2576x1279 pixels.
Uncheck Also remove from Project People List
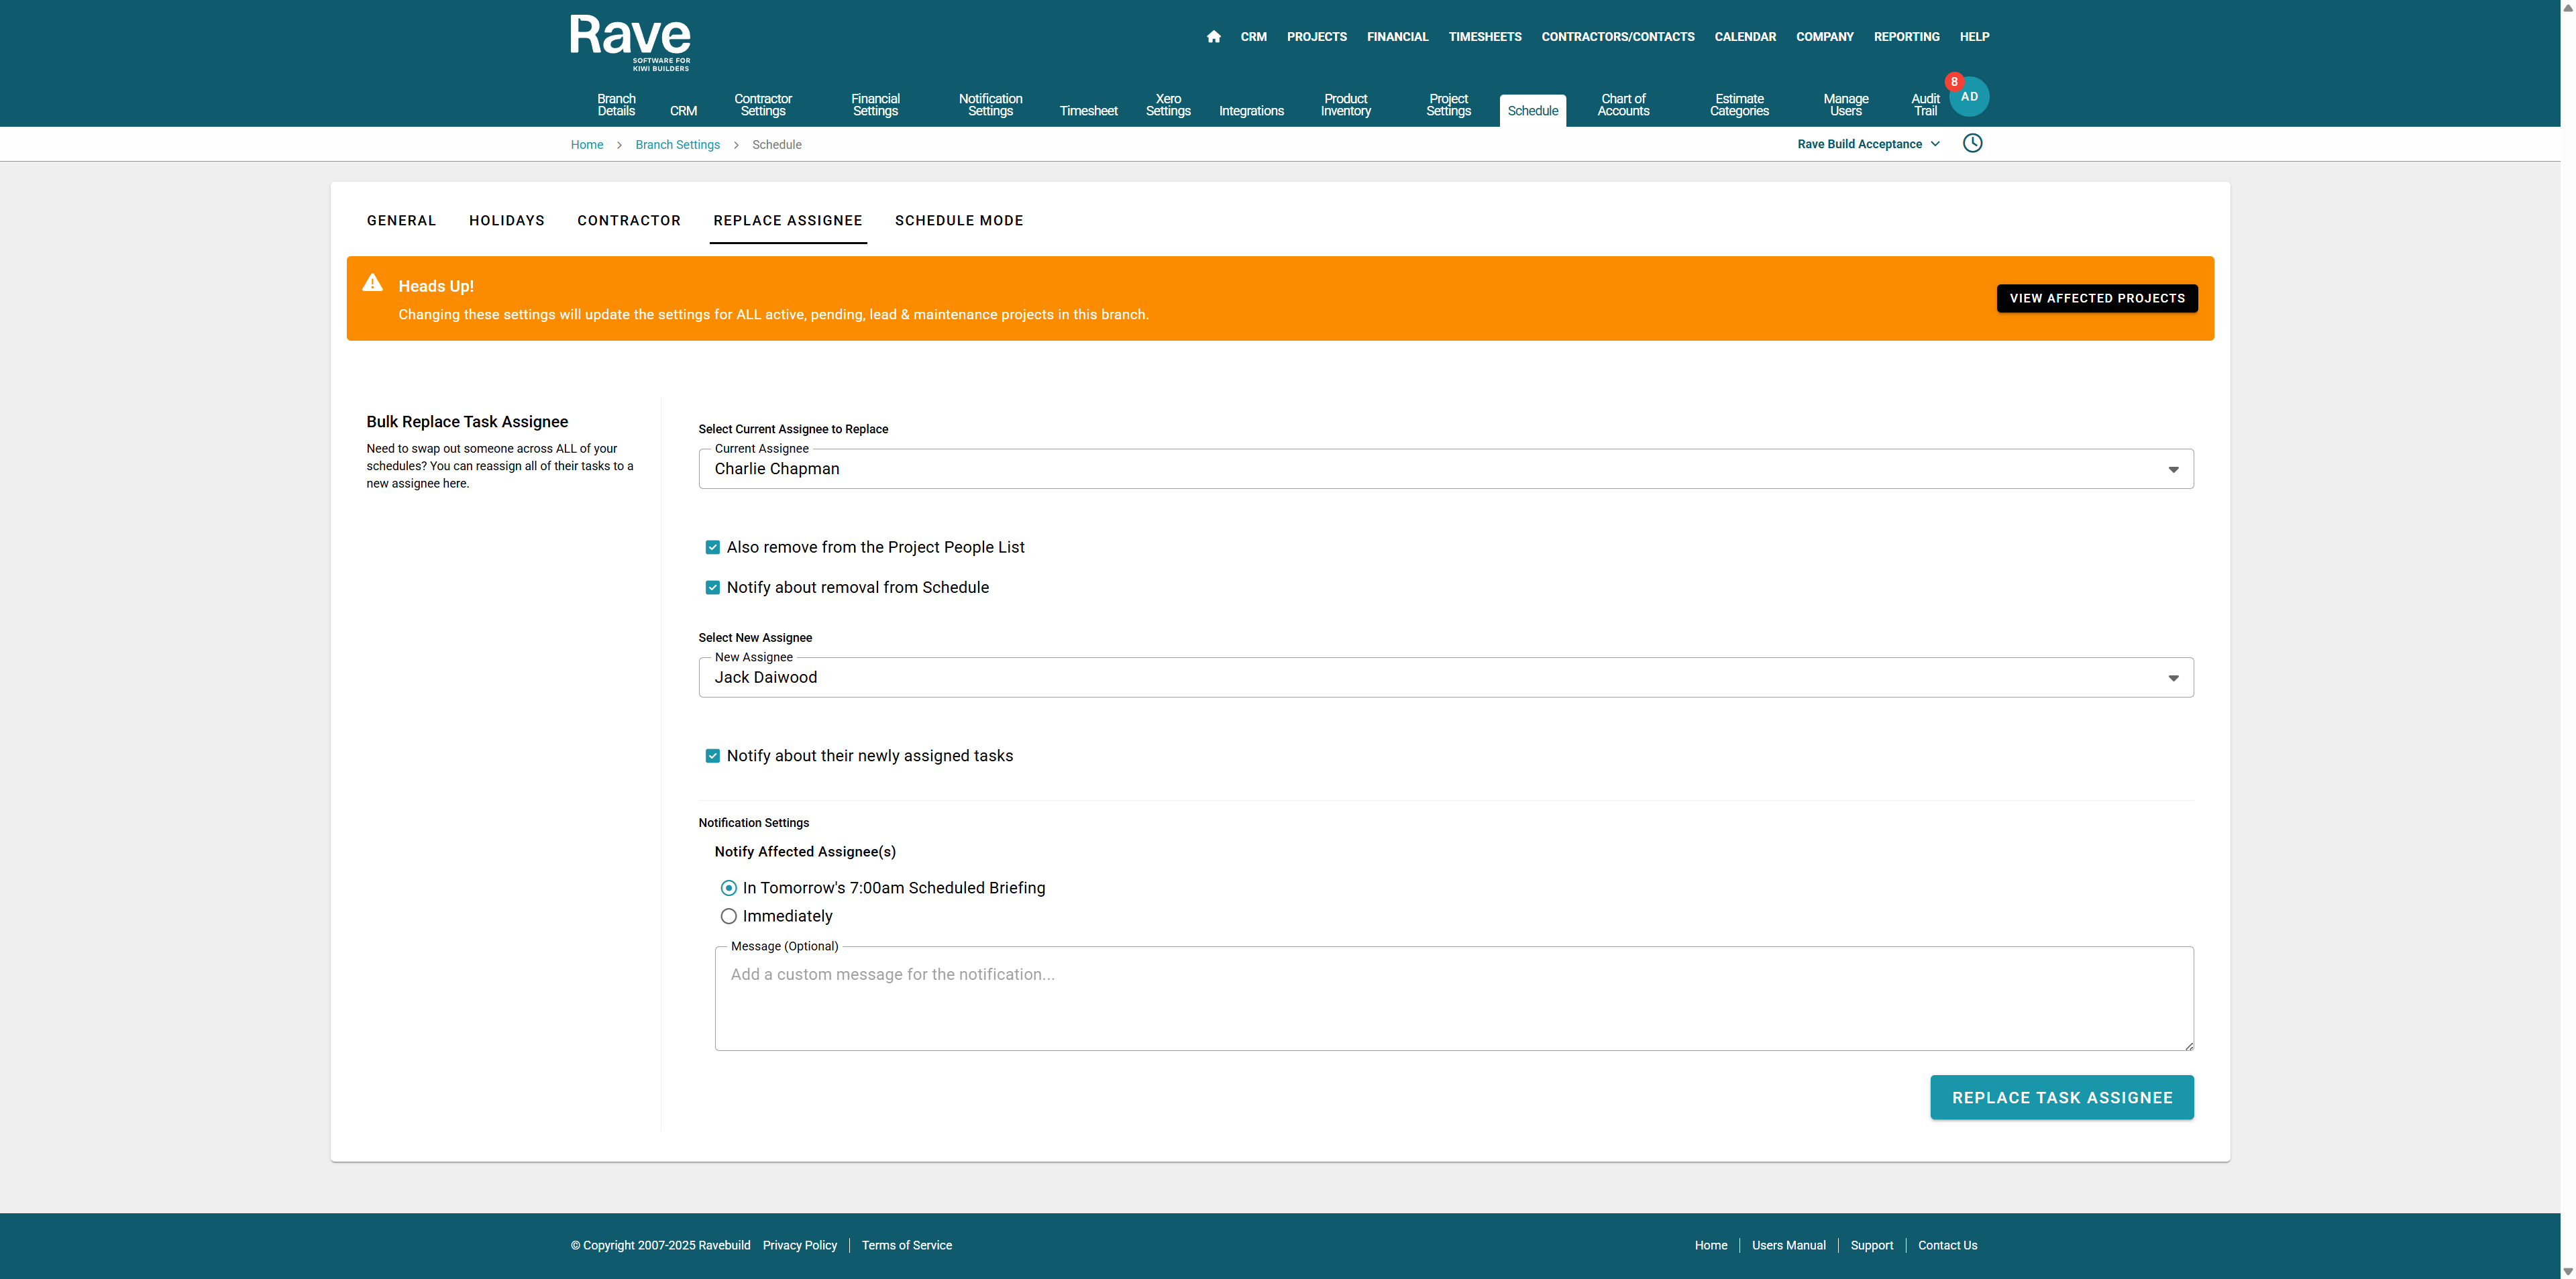coord(712,547)
